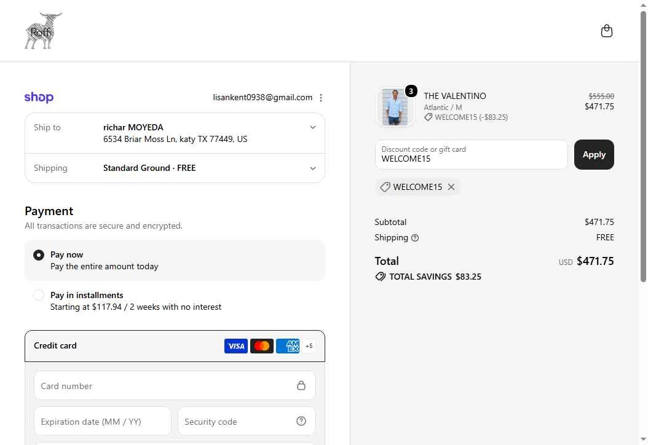
Task: Click the Shop Pay logo
Action: [x=39, y=97]
